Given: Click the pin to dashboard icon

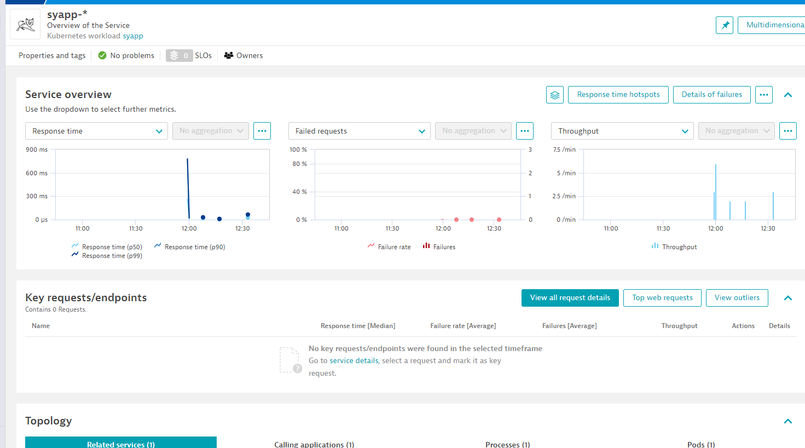Looking at the screenshot, I should click(x=725, y=25).
